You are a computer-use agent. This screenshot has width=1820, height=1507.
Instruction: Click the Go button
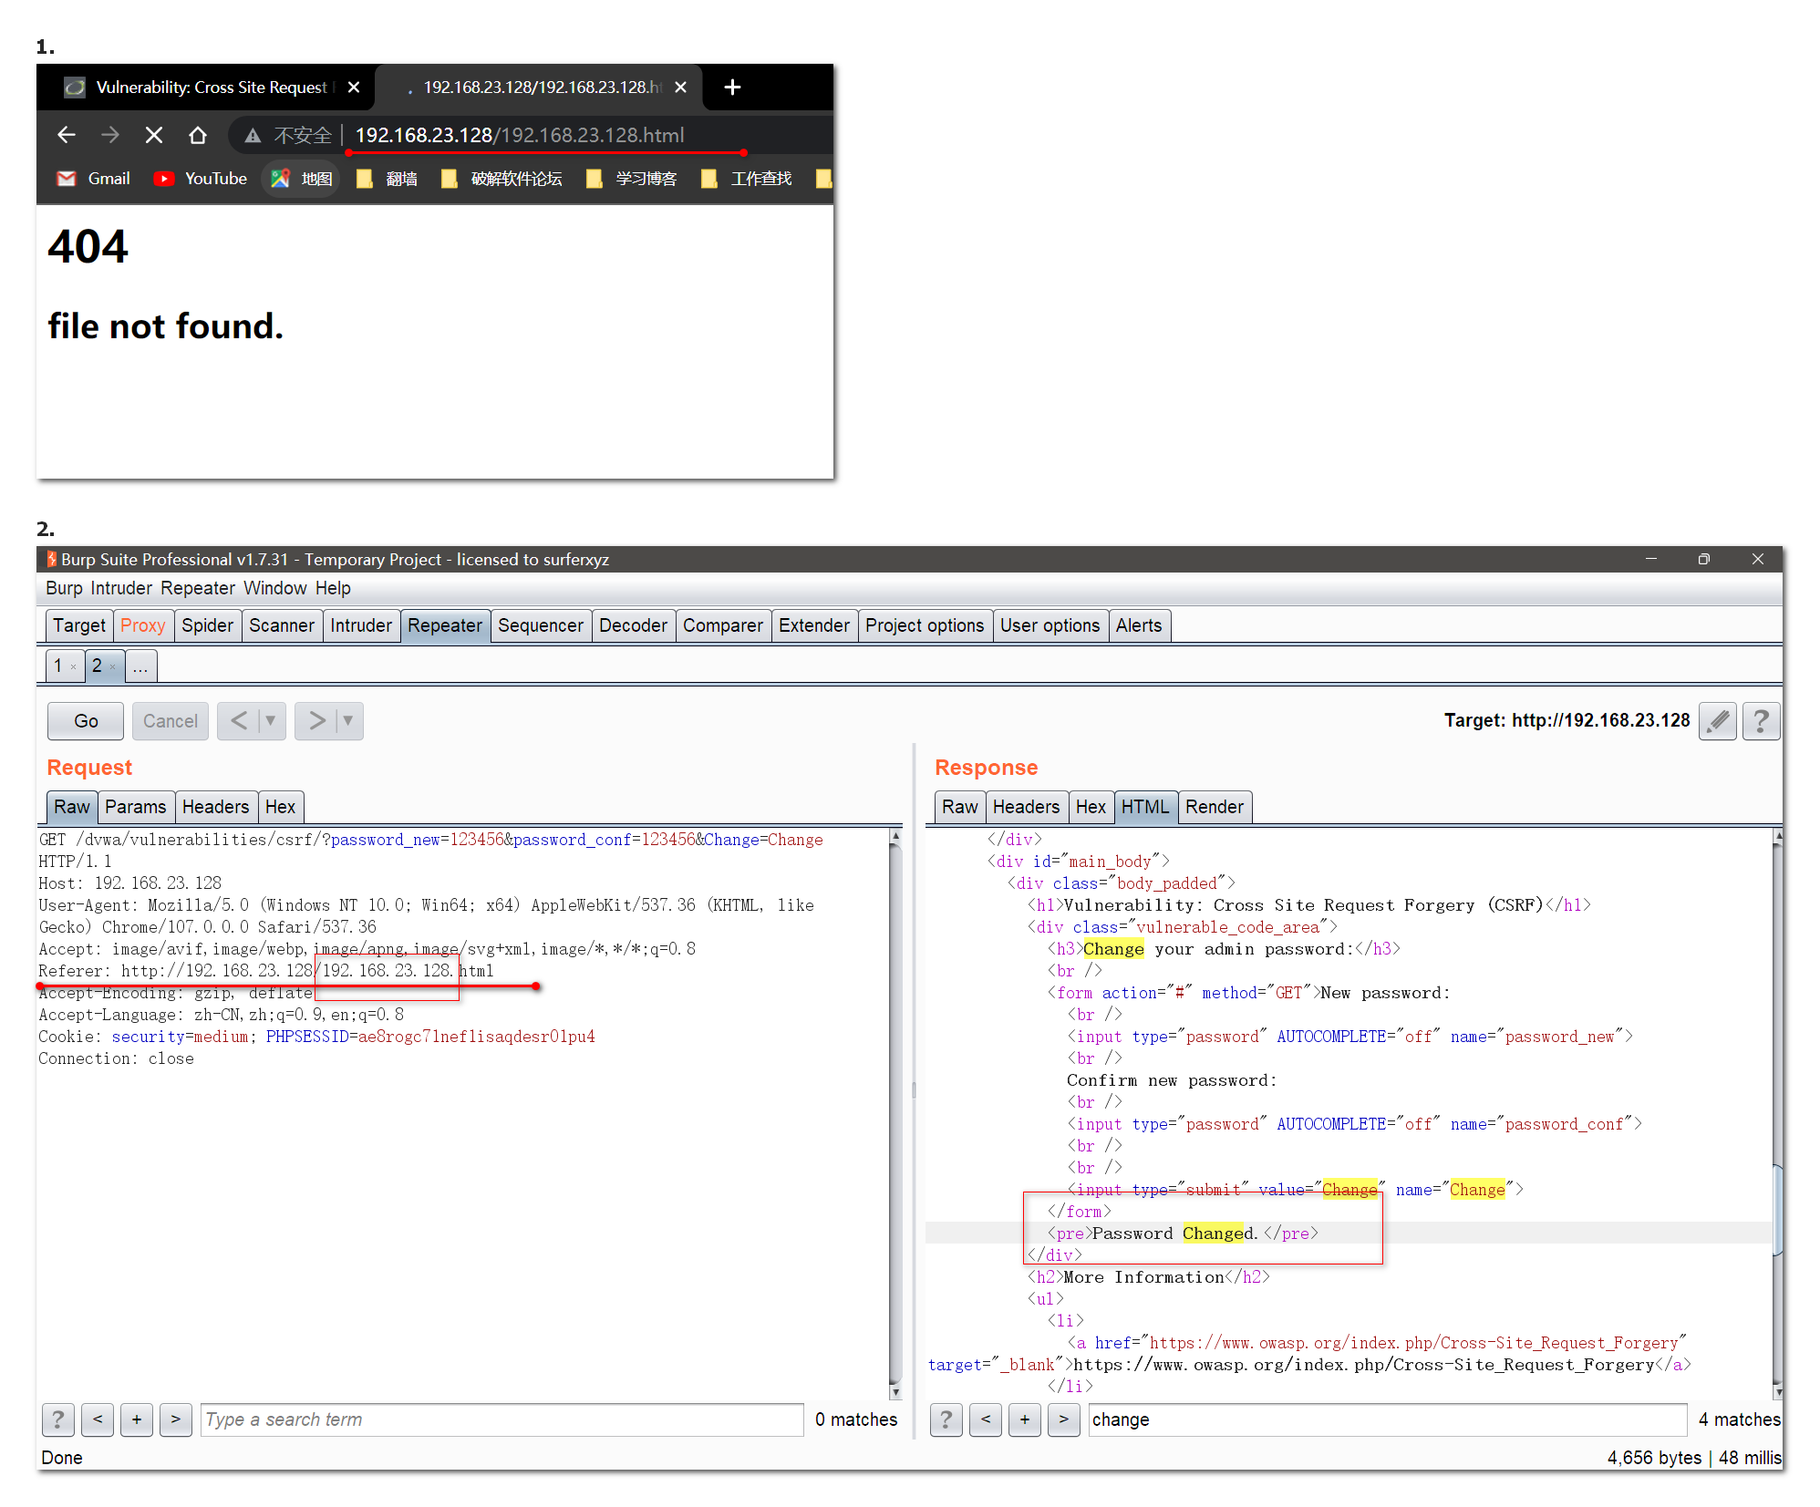tap(86, 721)
